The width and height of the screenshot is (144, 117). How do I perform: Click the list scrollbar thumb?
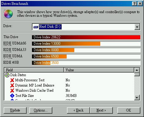137,74
